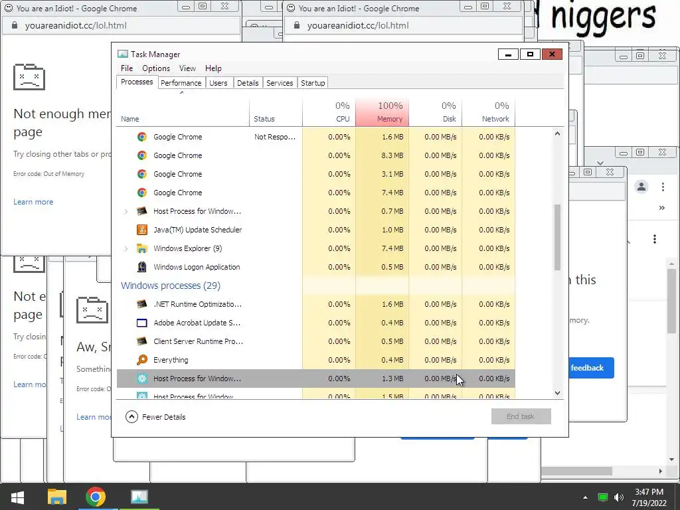
Task: Click the Task Manager taskbar icon
Action: [x=139, y=497]
